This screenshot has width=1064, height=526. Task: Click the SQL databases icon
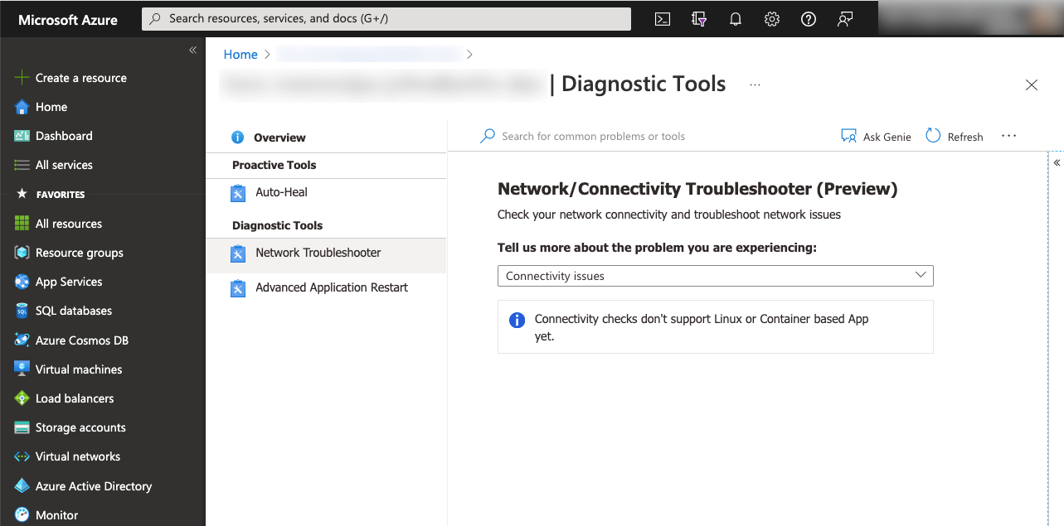tap(22, 311)
